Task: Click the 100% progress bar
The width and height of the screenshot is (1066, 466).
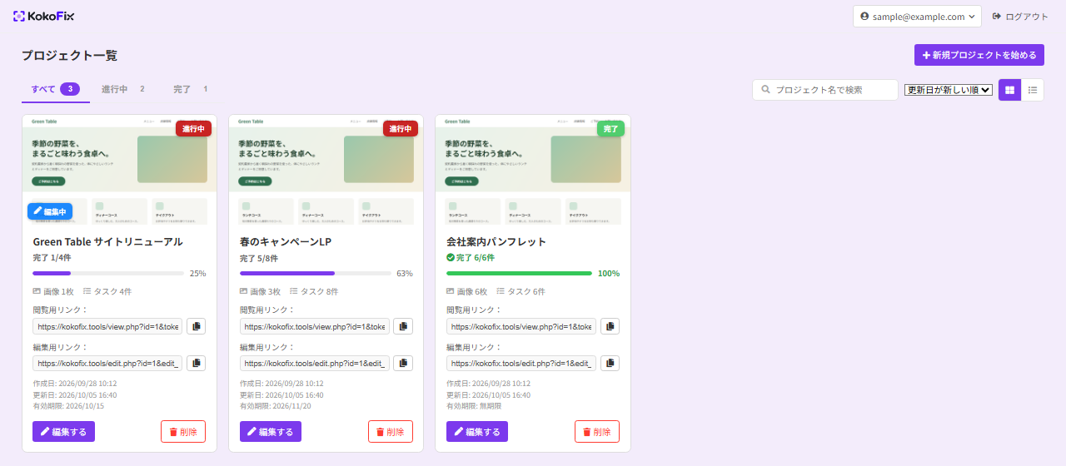Action: (x=519, y=273)
